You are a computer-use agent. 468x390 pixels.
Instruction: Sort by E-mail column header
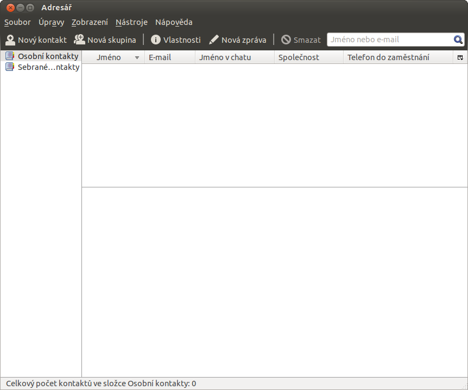pos(170,57)
